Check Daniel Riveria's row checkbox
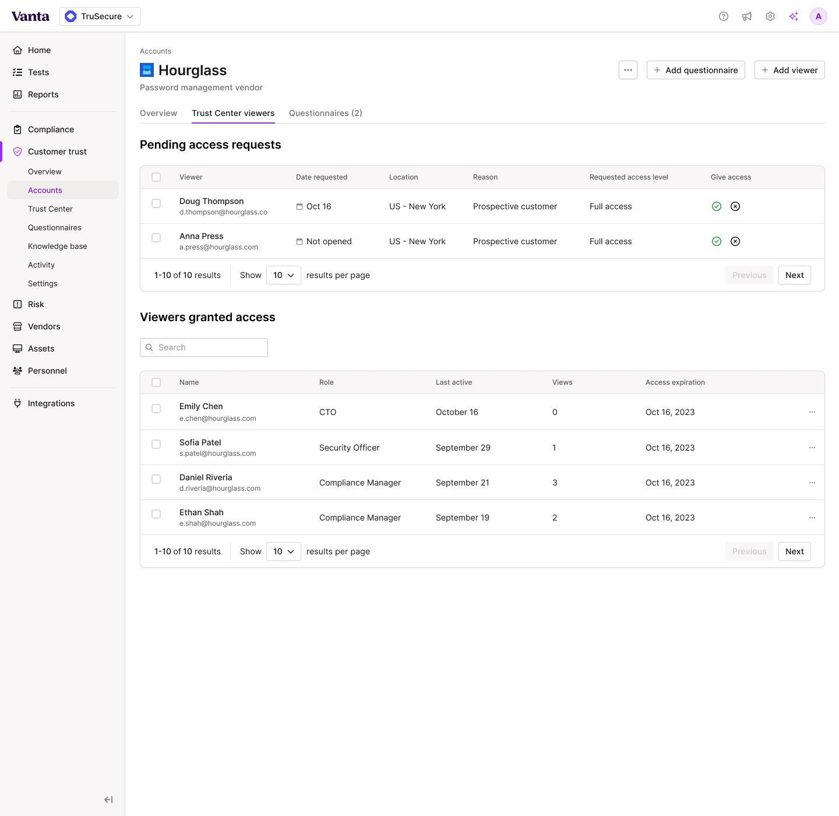This screenshot has height=816, width=839. tap(156, 479)
